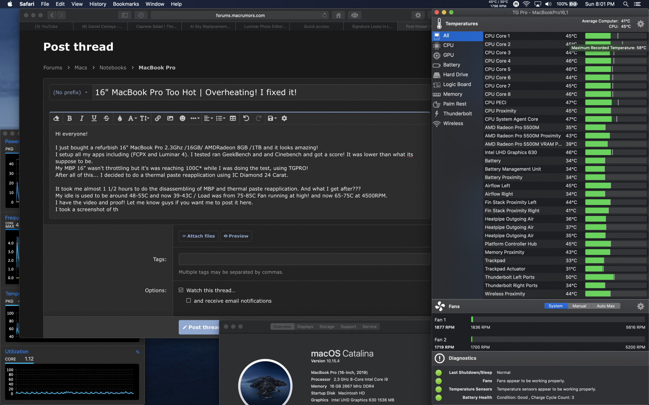Click the Safari print icon
Image resolution: width=649 pixels, height=405 pixels.
(x=355, y=15)
